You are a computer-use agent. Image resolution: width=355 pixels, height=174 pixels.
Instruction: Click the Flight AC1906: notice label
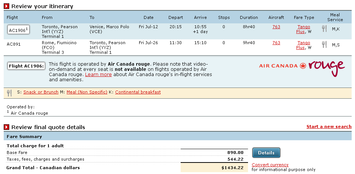point(26,66)
